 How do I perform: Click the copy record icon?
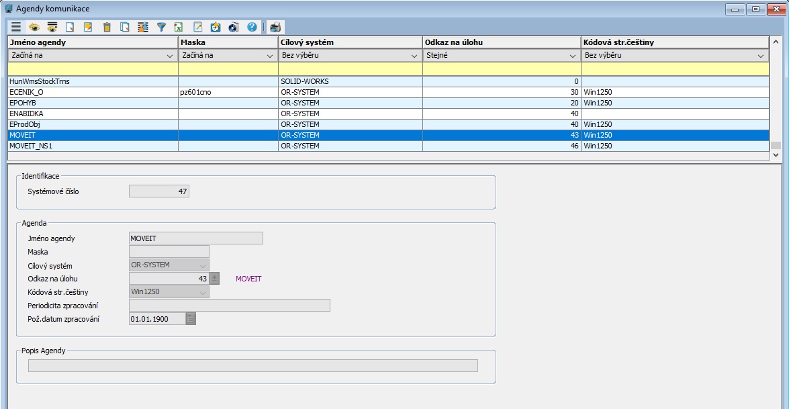tap(125, 28)
